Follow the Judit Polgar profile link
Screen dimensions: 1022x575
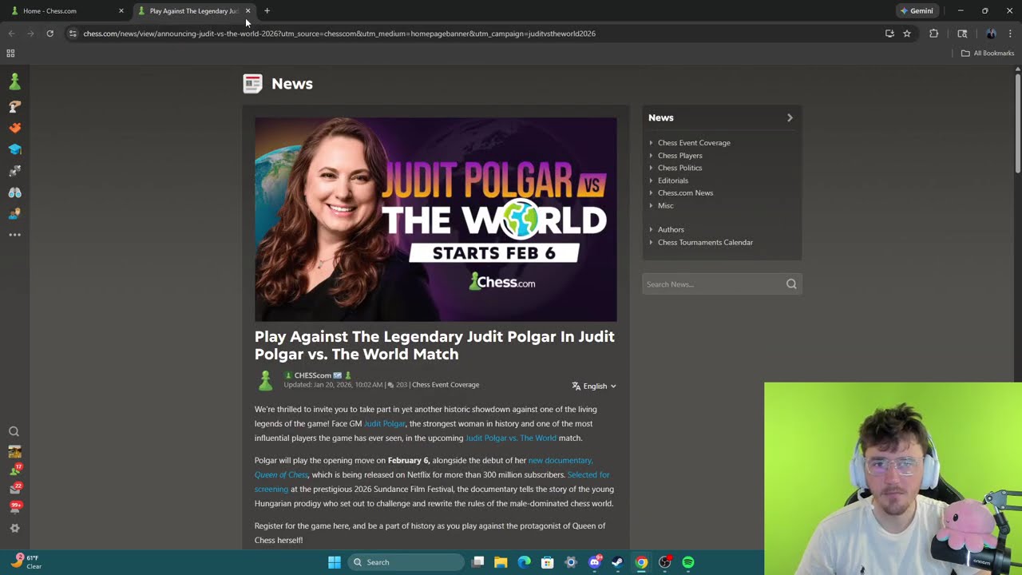[385, 423]
